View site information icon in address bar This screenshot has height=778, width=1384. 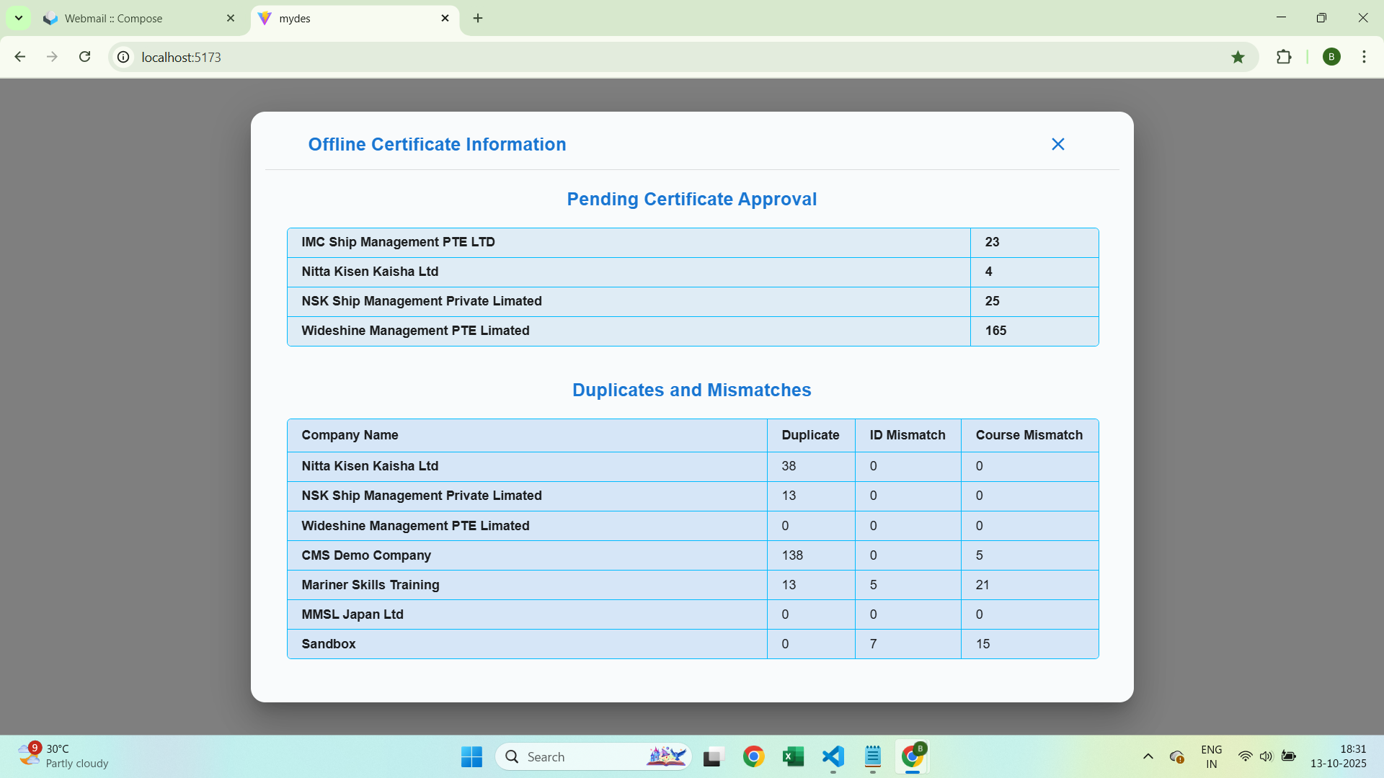pos(124,57)
